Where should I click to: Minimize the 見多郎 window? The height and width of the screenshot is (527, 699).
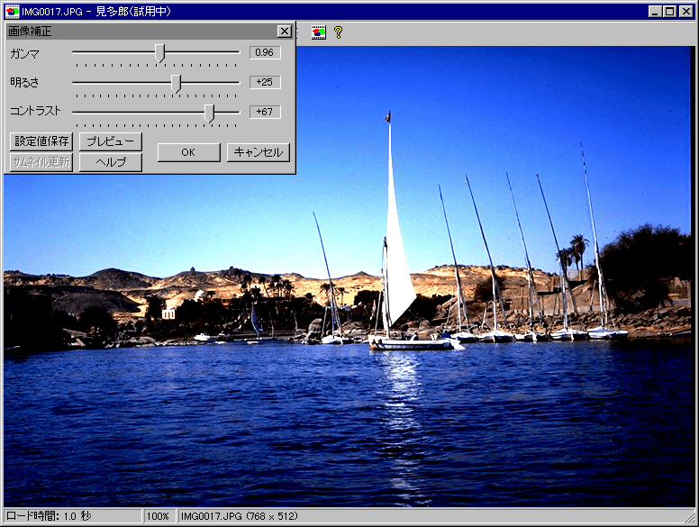pos(655,12)
